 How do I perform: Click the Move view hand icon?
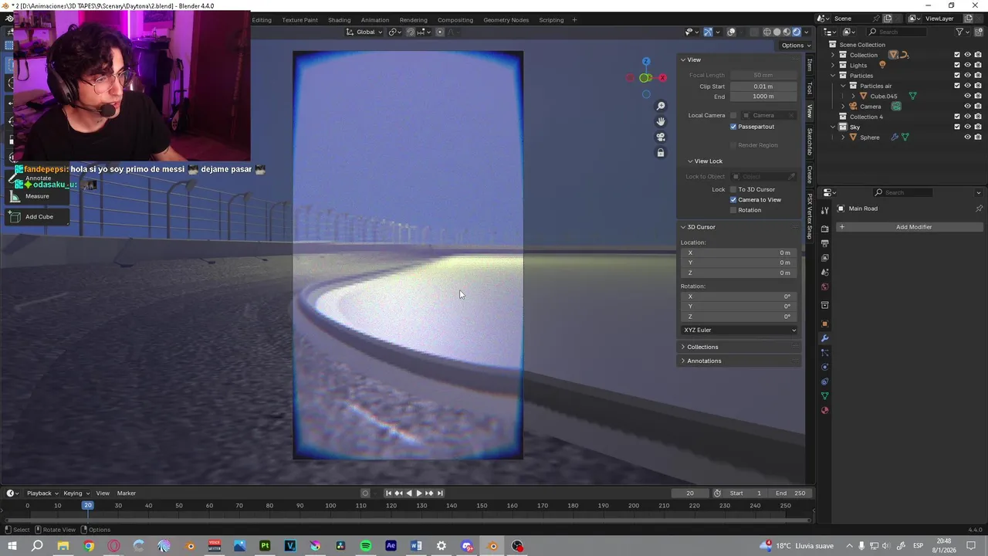pos(661,121)
